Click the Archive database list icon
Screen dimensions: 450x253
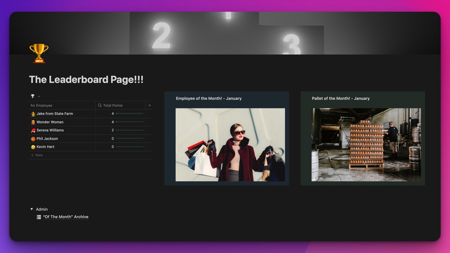coord(39,217)
